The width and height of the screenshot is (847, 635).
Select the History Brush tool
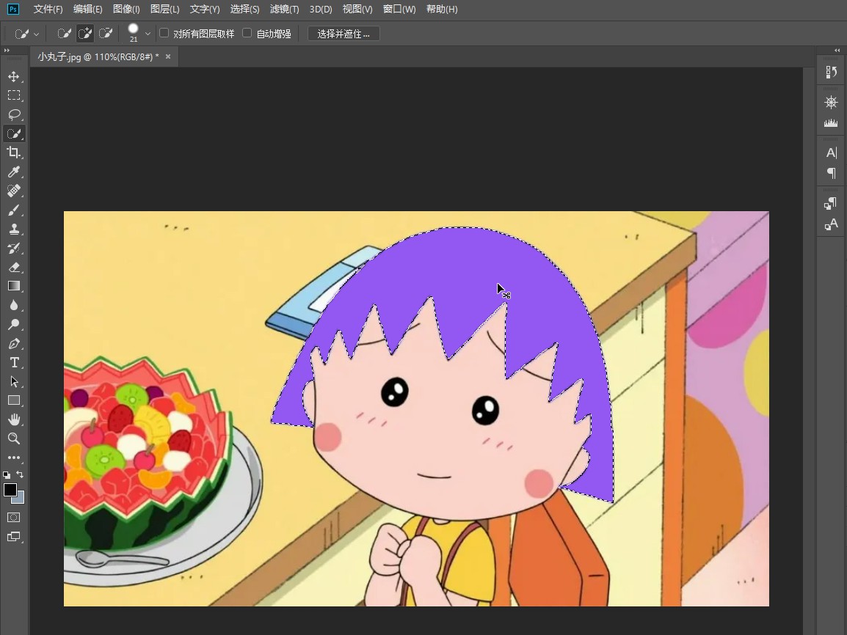(x=14, y=248)
